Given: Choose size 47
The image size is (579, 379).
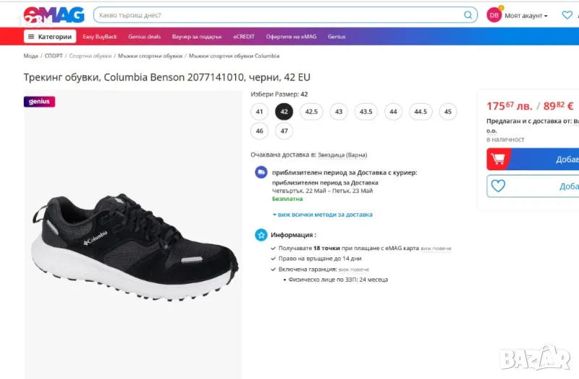Looking at the screenshot, I should pos(284,131).
